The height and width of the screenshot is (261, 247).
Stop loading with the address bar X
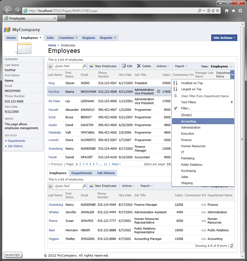coord(217,11)
